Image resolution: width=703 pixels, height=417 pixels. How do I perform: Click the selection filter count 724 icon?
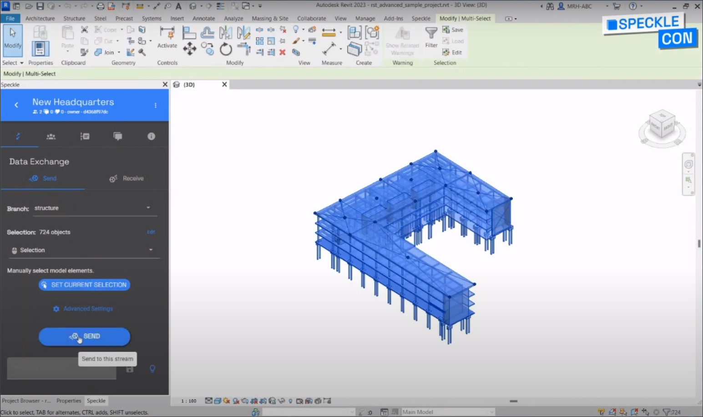pos(672,412)
